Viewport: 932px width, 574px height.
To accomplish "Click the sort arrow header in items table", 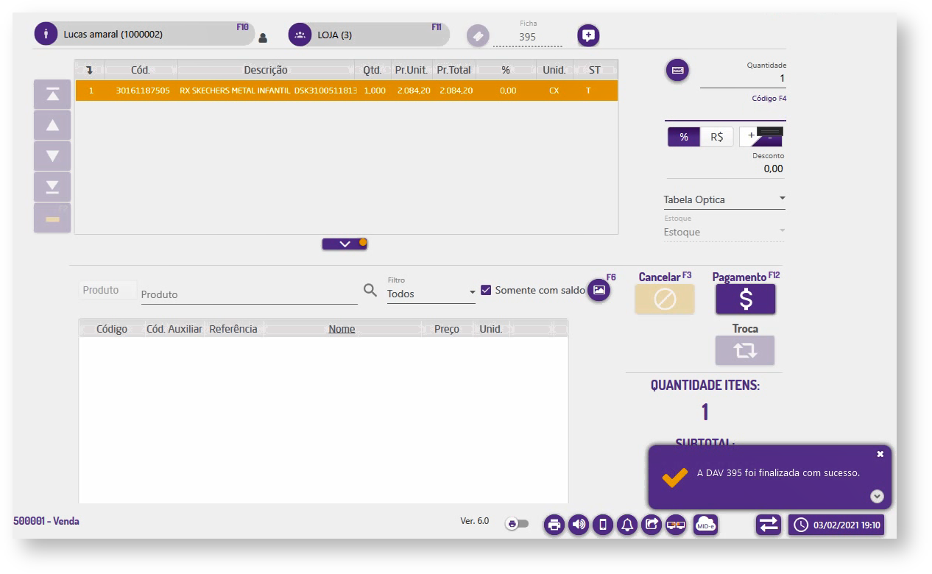I will coord(90,70).
